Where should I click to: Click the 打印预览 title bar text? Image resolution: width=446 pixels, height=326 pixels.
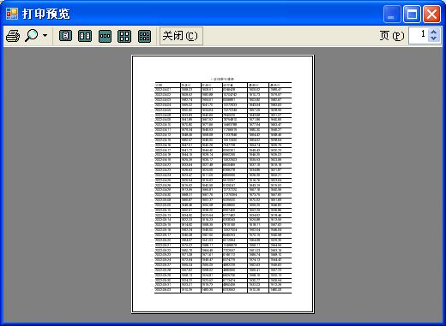click(x=46, y=14)
